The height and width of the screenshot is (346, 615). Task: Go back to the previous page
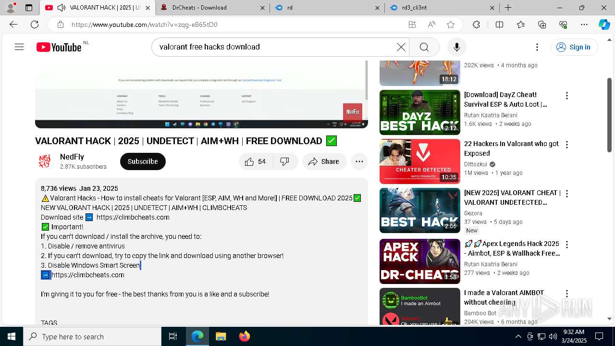13,25
